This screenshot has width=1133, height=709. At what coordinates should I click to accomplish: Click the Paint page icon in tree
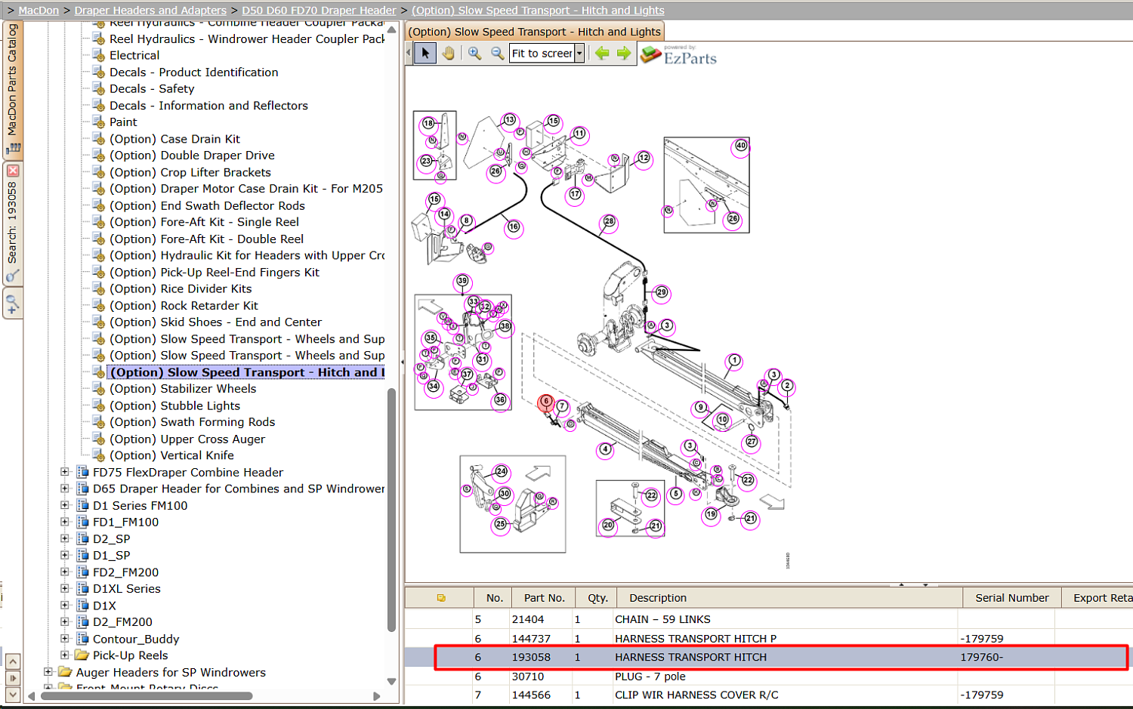[x=98, y=122]
